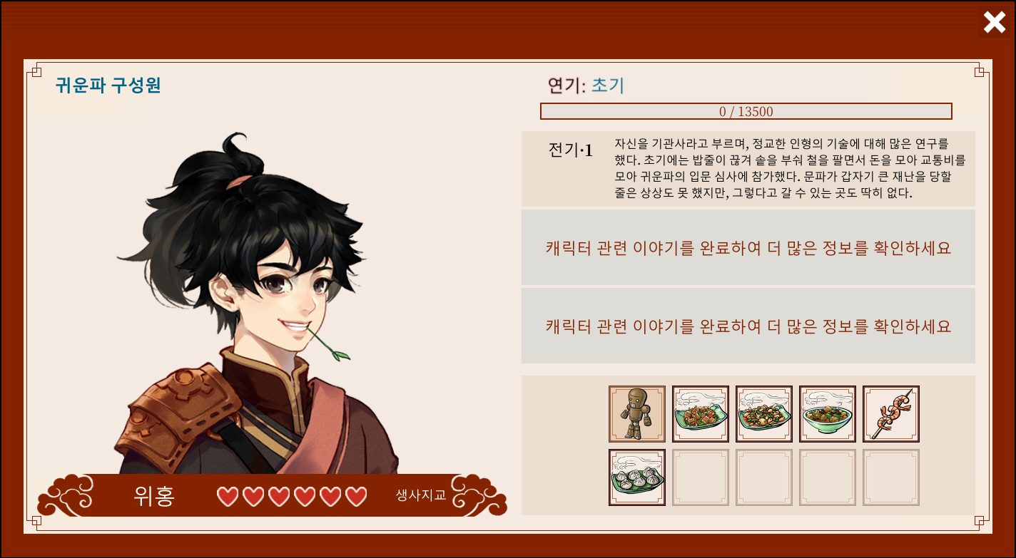
Task: Select the first stir-fry dish on green plate
Action: coord(701,414)
